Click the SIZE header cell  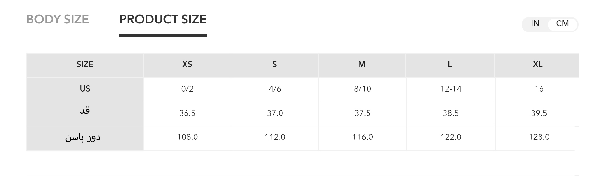(85, 65)
